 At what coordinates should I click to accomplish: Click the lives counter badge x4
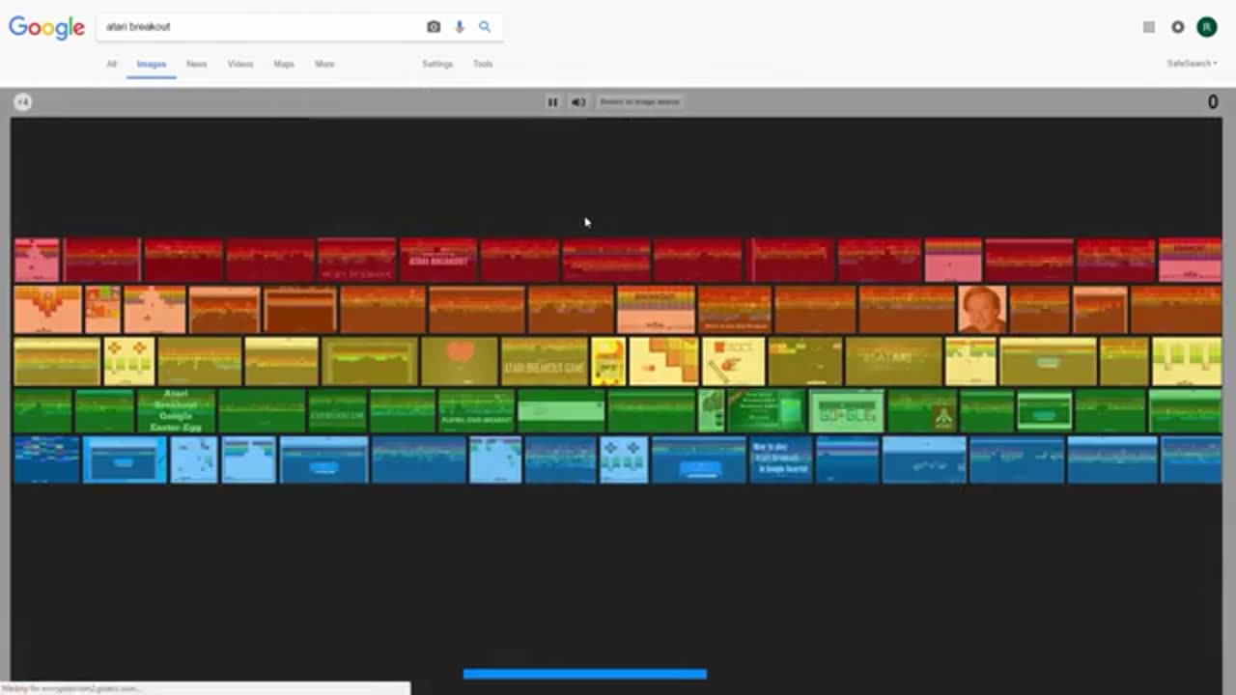(x=23, y=102)
